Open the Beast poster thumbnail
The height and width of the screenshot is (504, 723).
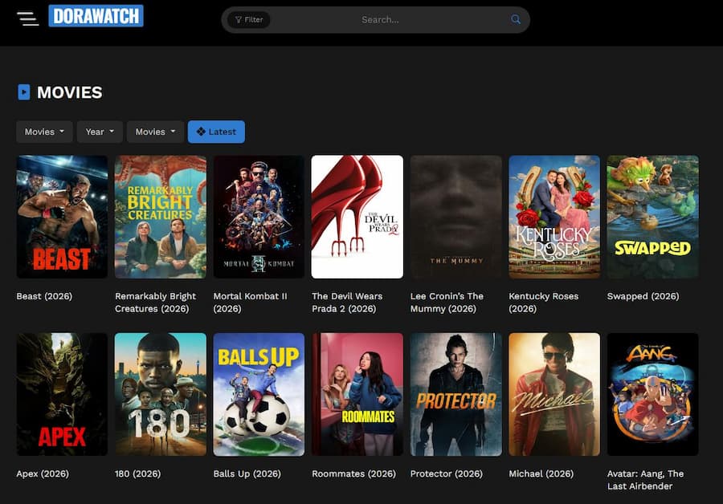pyautogui.click(x=62, y=217)
